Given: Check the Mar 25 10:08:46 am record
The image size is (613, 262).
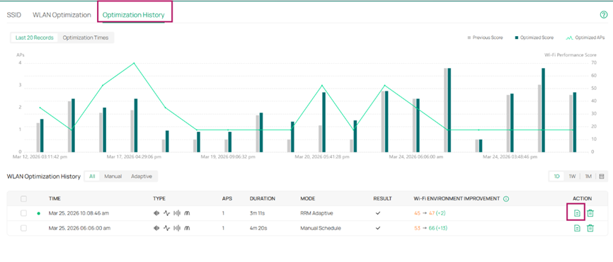Looking at the screenshot, I should coord(24,213).
